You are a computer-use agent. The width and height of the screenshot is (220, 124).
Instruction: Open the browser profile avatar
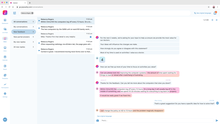click(x=214, y=7)
